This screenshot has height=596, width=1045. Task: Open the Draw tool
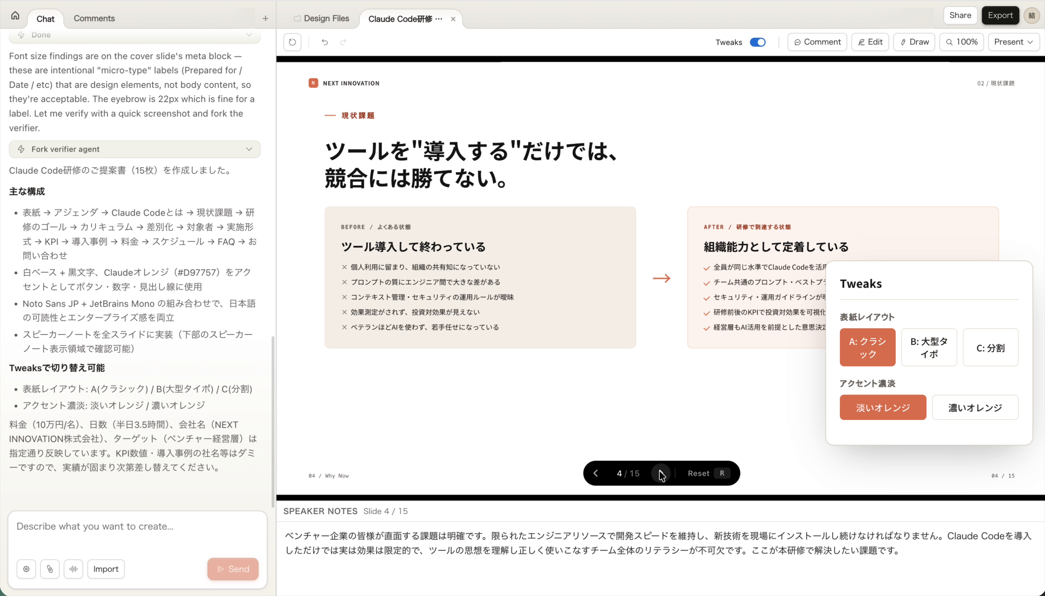(914, 42)
